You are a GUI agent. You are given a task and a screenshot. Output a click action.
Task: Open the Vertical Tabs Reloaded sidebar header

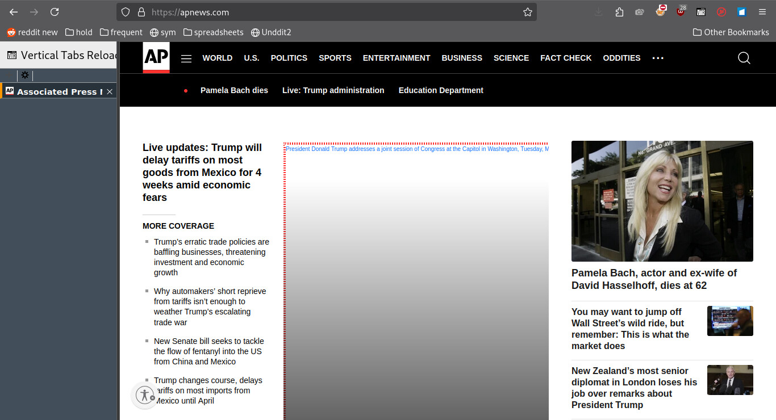59,55
